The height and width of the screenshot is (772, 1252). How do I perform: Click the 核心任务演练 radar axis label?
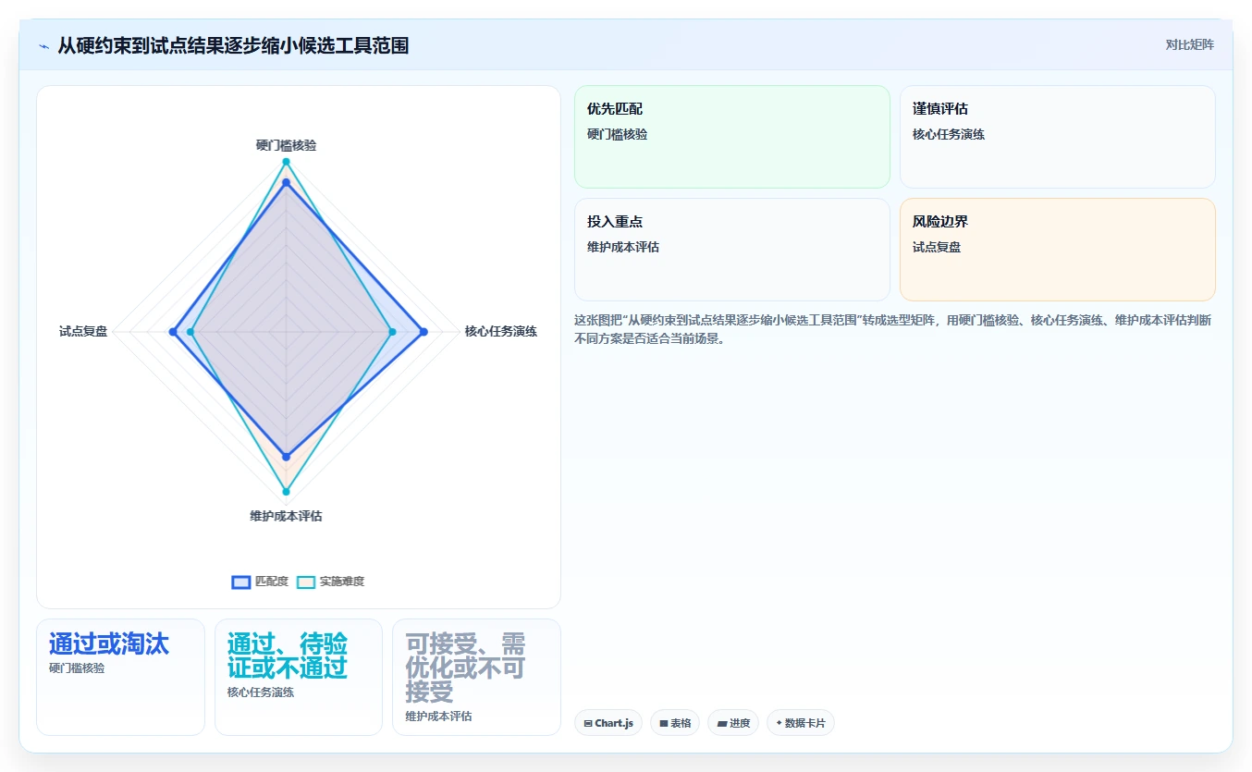[501, 331]
